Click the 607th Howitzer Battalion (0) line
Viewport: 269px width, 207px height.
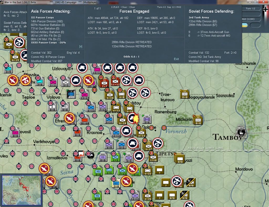48,25
